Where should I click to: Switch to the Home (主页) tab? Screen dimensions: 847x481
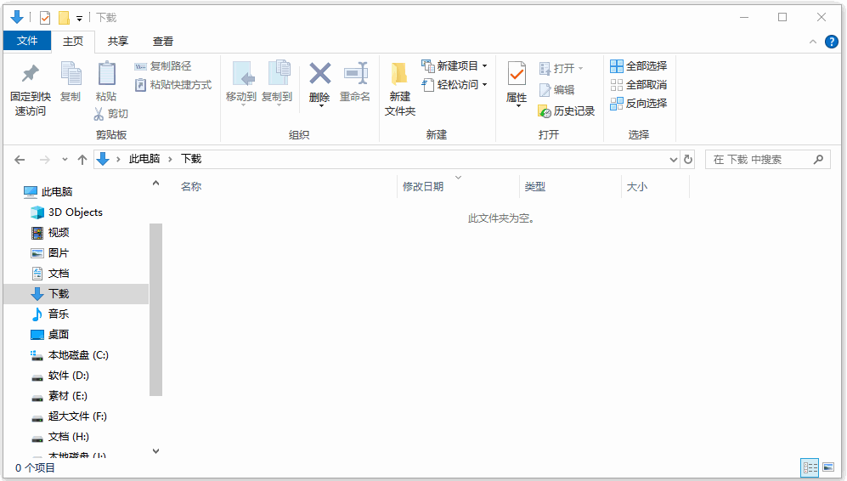(x=73, y=41)
